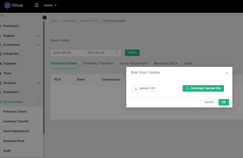Screen dimensions: 243x158
Task: Switch to the Inventory Transfers tab
Action: [x=98, y=63]
